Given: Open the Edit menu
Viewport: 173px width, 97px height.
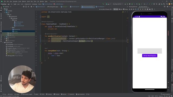Looking at the screenshot, I should 8,1.
